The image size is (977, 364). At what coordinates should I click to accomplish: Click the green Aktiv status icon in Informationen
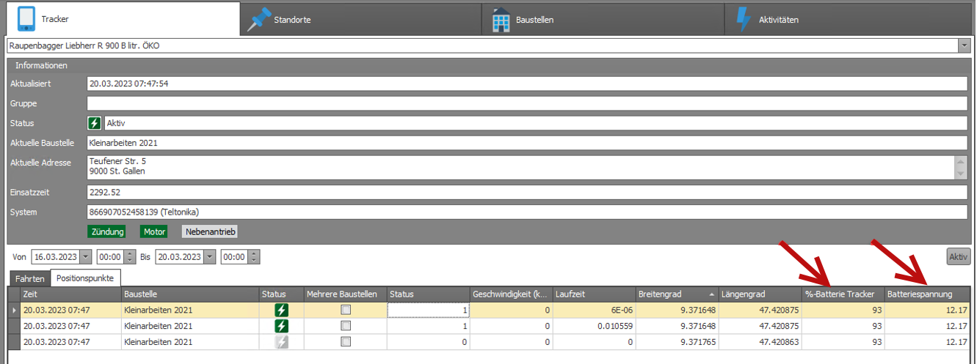(x=94, y=123)
